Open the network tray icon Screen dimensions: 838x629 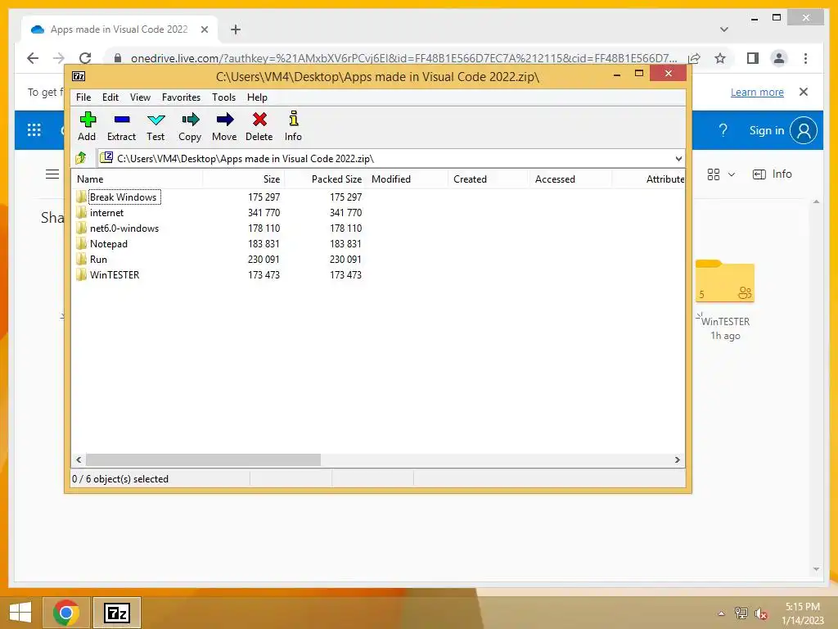[x=741, y=613]
